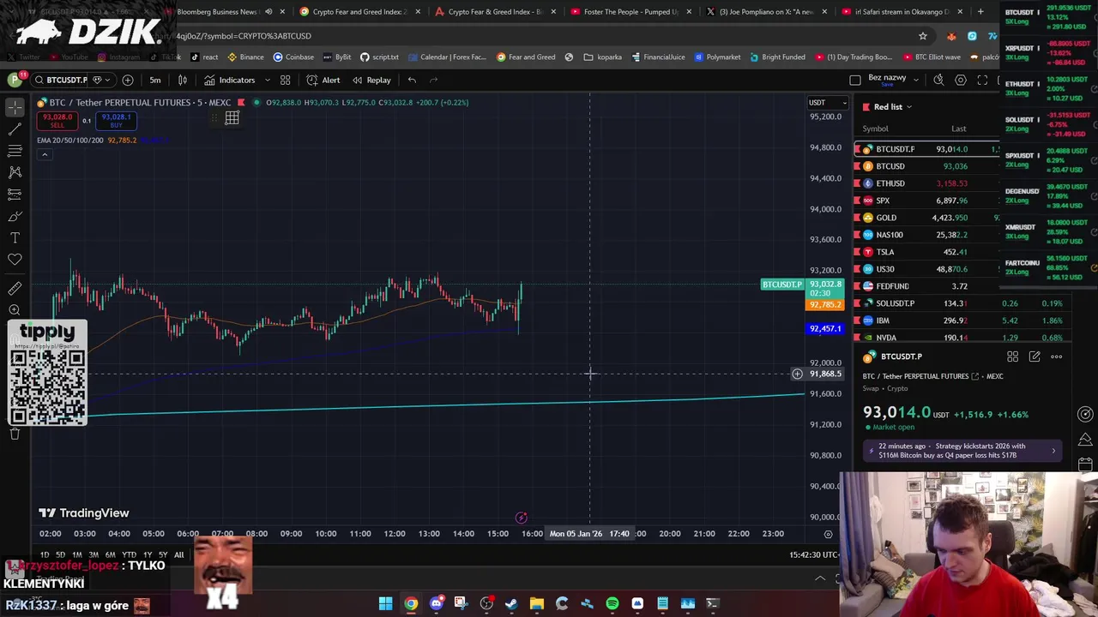Open the grid layout icon on chart
The image size is (1098, 617).
coord(232,118)
